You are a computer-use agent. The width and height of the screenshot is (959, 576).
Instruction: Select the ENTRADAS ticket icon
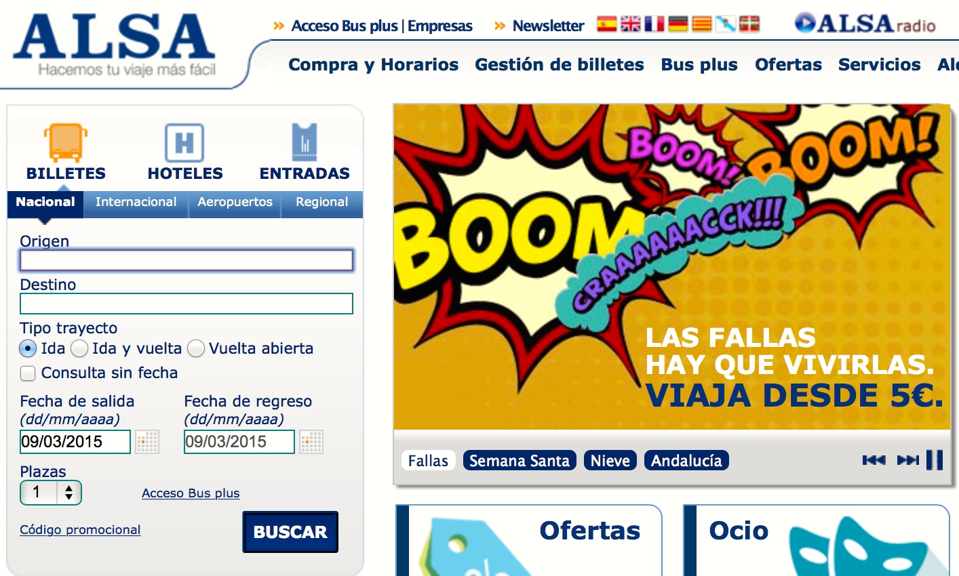click(305, 142)
